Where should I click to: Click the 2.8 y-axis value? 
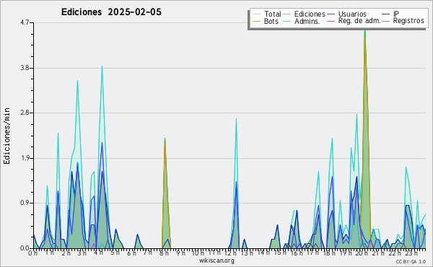tap(25, 113)
